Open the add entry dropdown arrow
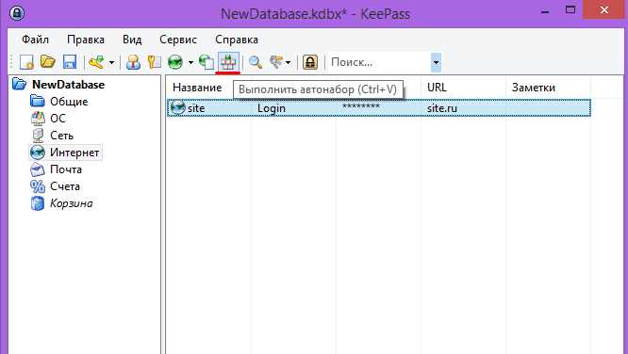 (x=112, y=62)
